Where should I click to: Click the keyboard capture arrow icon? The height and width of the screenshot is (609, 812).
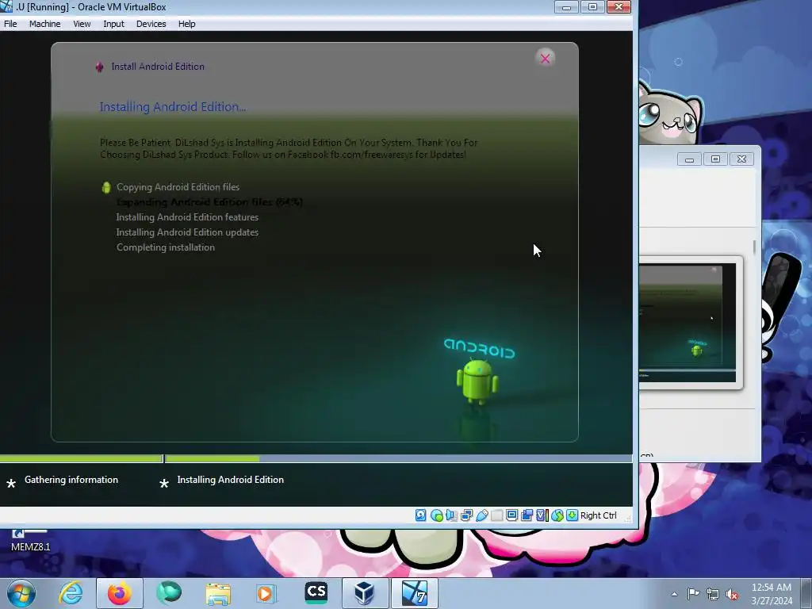tap(573, 515)
